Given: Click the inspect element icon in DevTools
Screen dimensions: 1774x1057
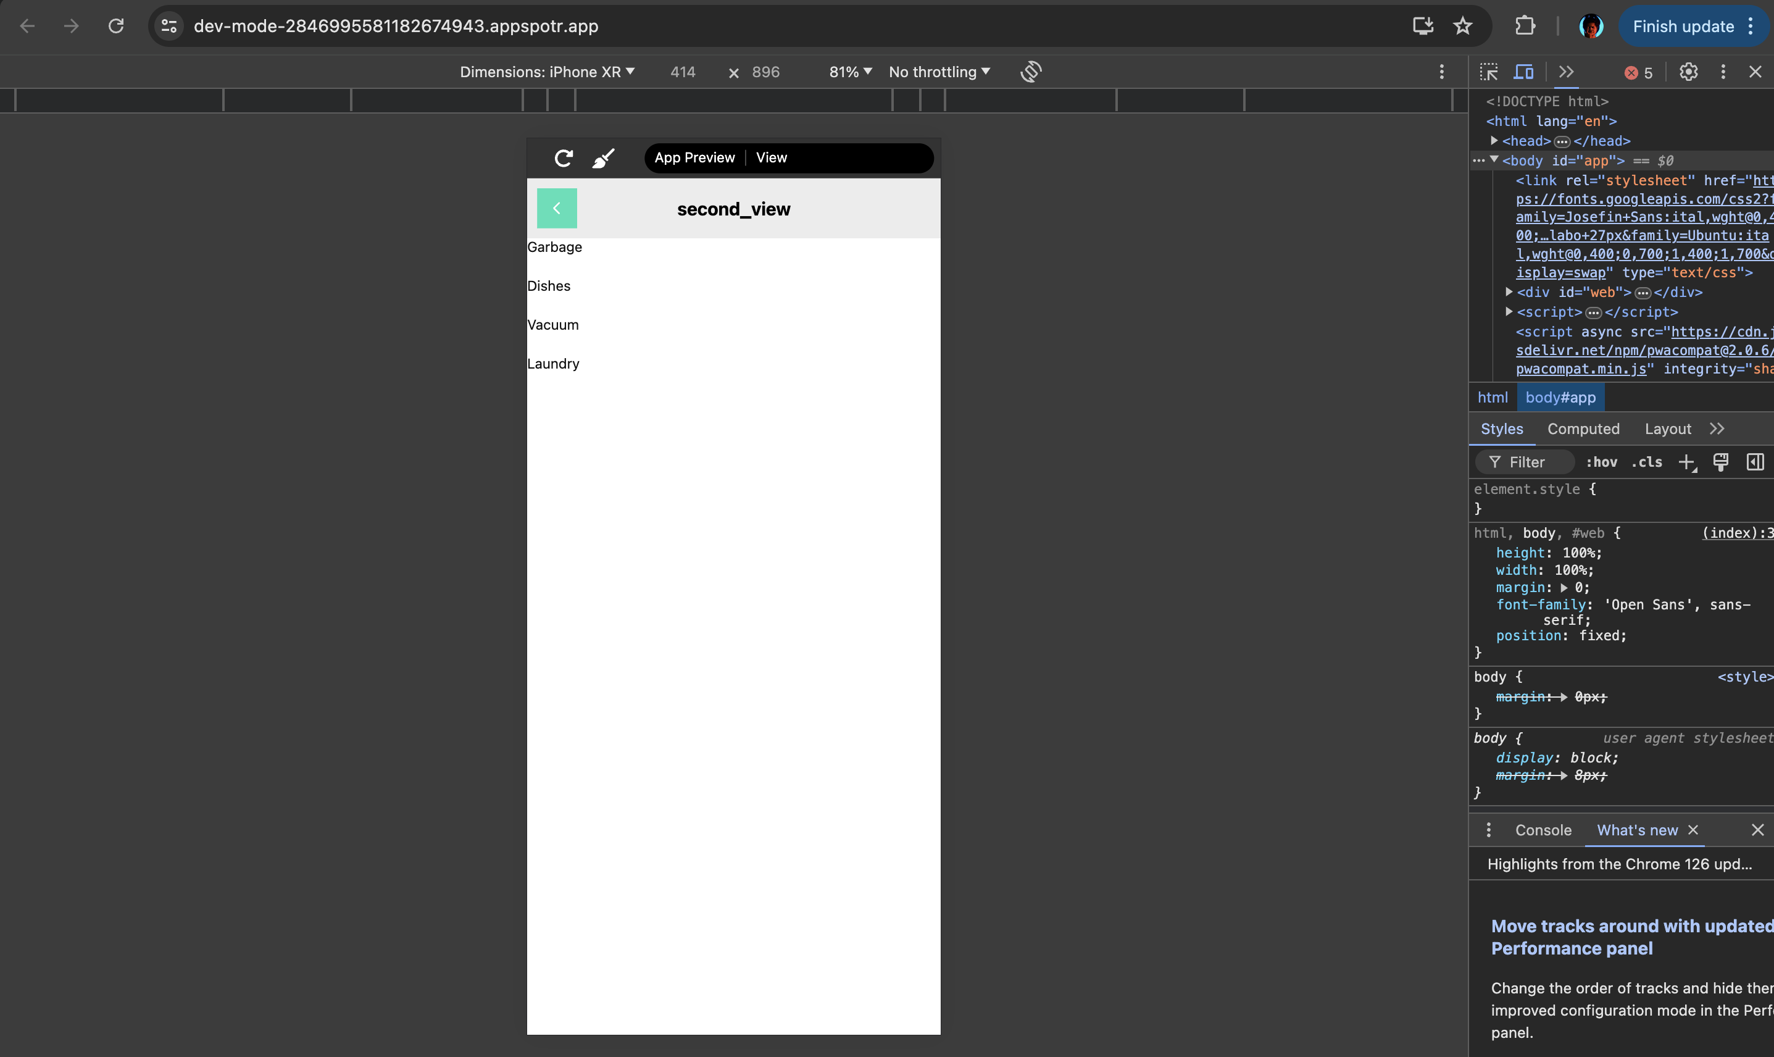Looking at the screenshot, I should (x=1488, y=72).
